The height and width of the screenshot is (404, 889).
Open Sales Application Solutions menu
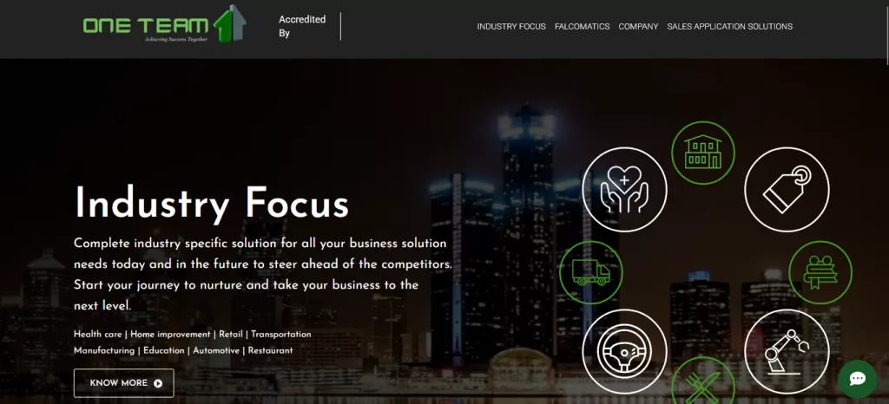pyautogui.click(x=729, y=27)
